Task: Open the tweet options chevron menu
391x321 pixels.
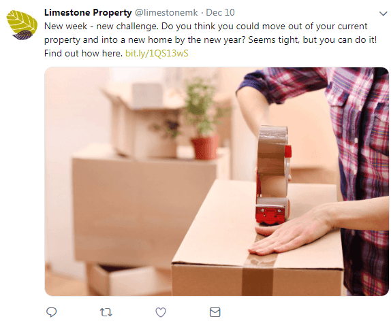Action: point(383,14)
